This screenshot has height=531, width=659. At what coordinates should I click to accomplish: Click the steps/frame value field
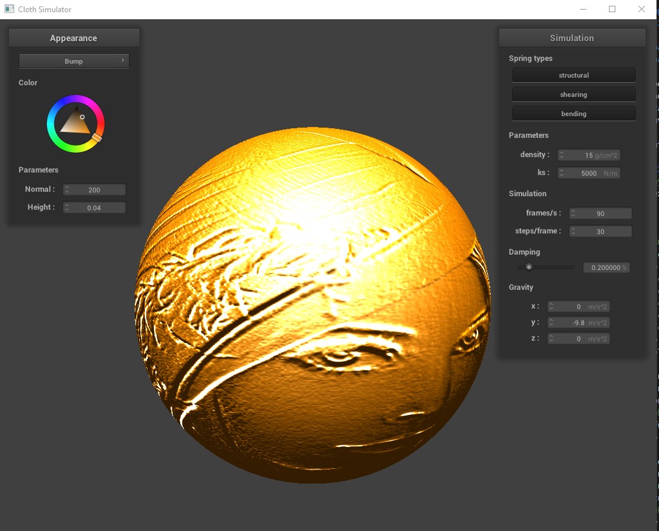601,232
